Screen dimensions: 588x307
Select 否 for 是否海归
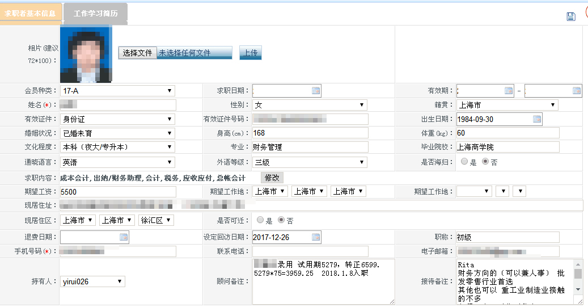coord(485,161)
